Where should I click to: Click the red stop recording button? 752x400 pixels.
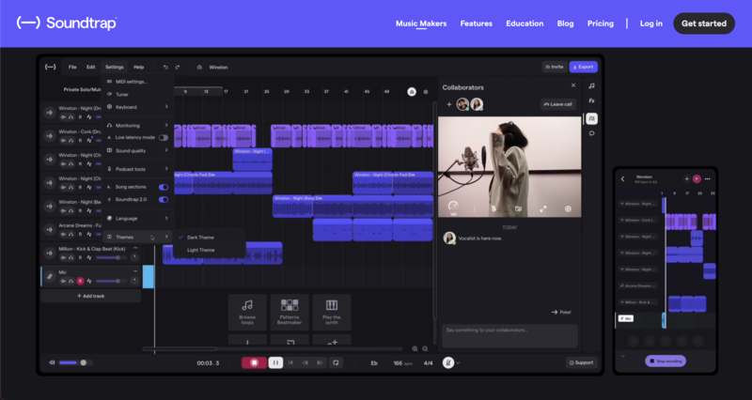click(254, 362)
